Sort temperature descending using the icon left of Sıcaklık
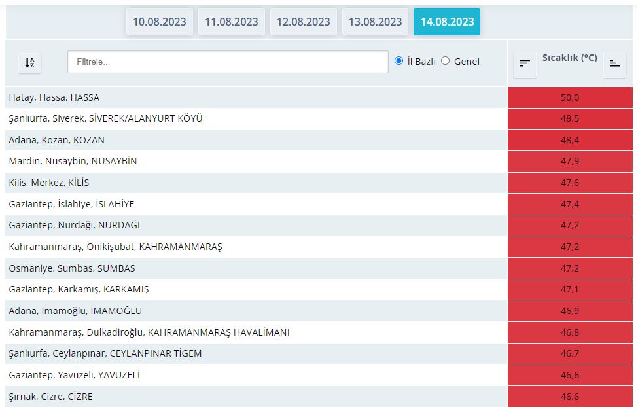638x407 pixels. pos(525,63)
